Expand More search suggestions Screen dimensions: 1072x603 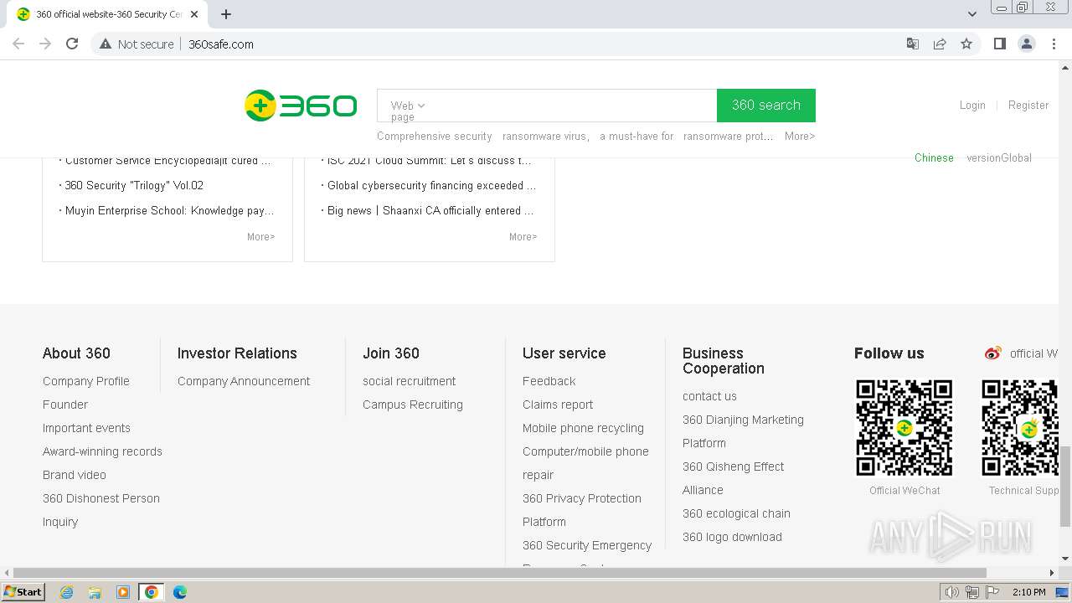pyautogui.click(x=800, y=136)
